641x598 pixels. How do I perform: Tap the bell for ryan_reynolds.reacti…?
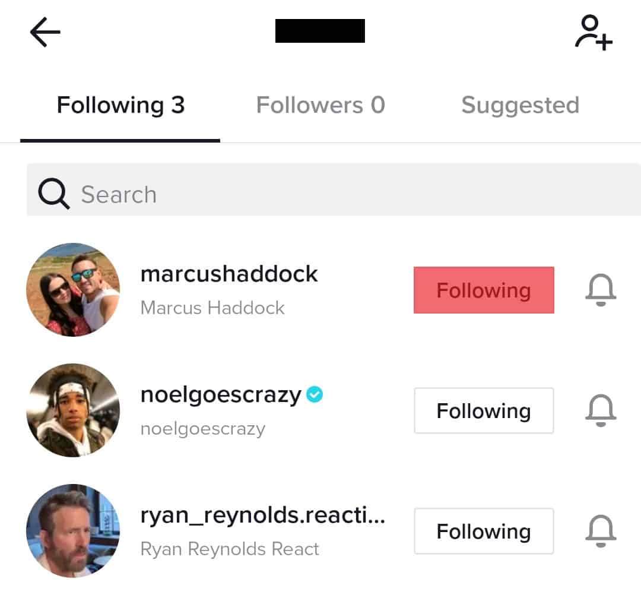[x=601, y=531]
